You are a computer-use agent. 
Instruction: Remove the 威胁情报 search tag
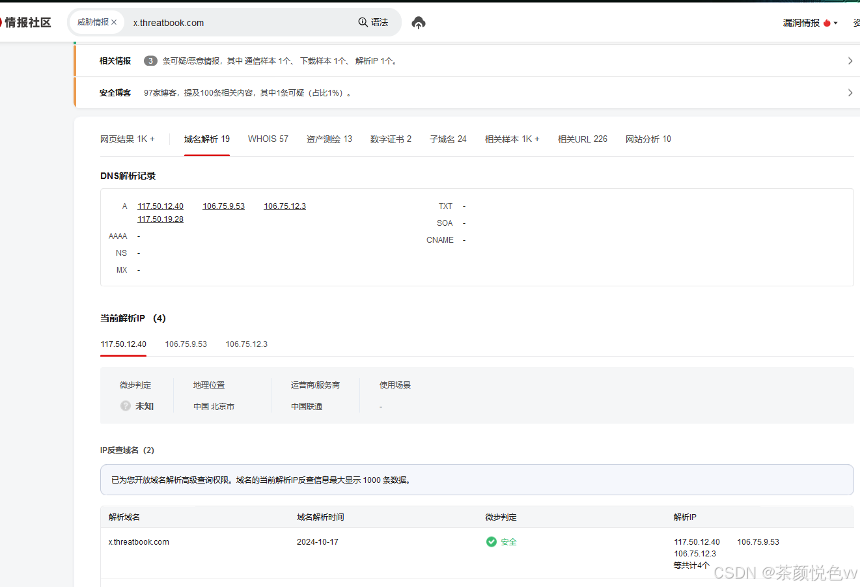114,22
